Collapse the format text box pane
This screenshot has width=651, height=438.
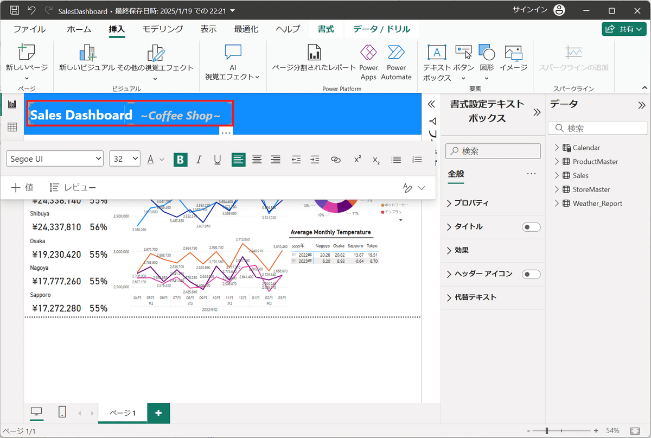(x=537, y=112)
